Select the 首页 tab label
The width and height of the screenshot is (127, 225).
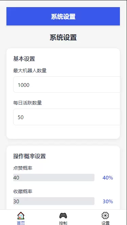pos(21,223)
